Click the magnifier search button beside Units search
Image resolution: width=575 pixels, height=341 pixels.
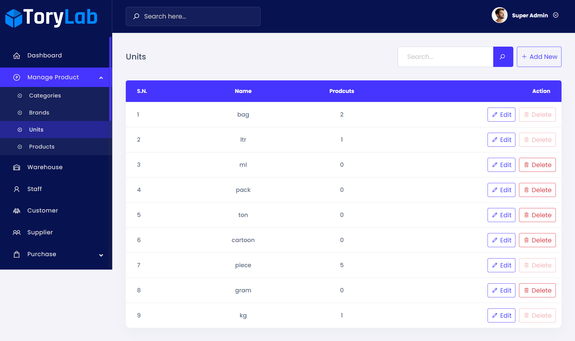503,57
